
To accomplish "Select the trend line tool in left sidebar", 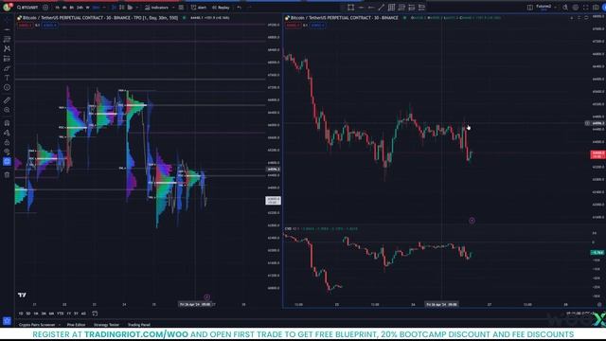I will [7, 29].
